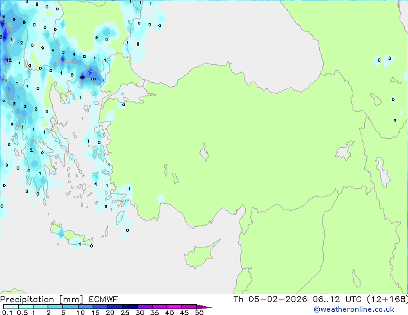Click Lake Van in eastern Turkey
Image resolution: width=408 pixels, height=315 pixels.
click(345, 151)
